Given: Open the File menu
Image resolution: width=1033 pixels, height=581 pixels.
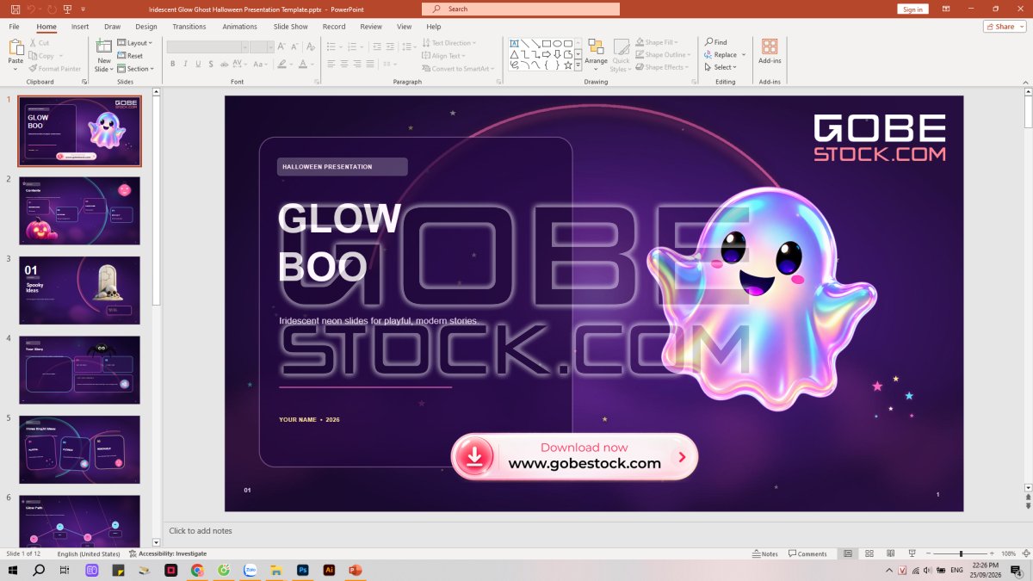Looking at the screenshot, I should (x=14, y=27).
